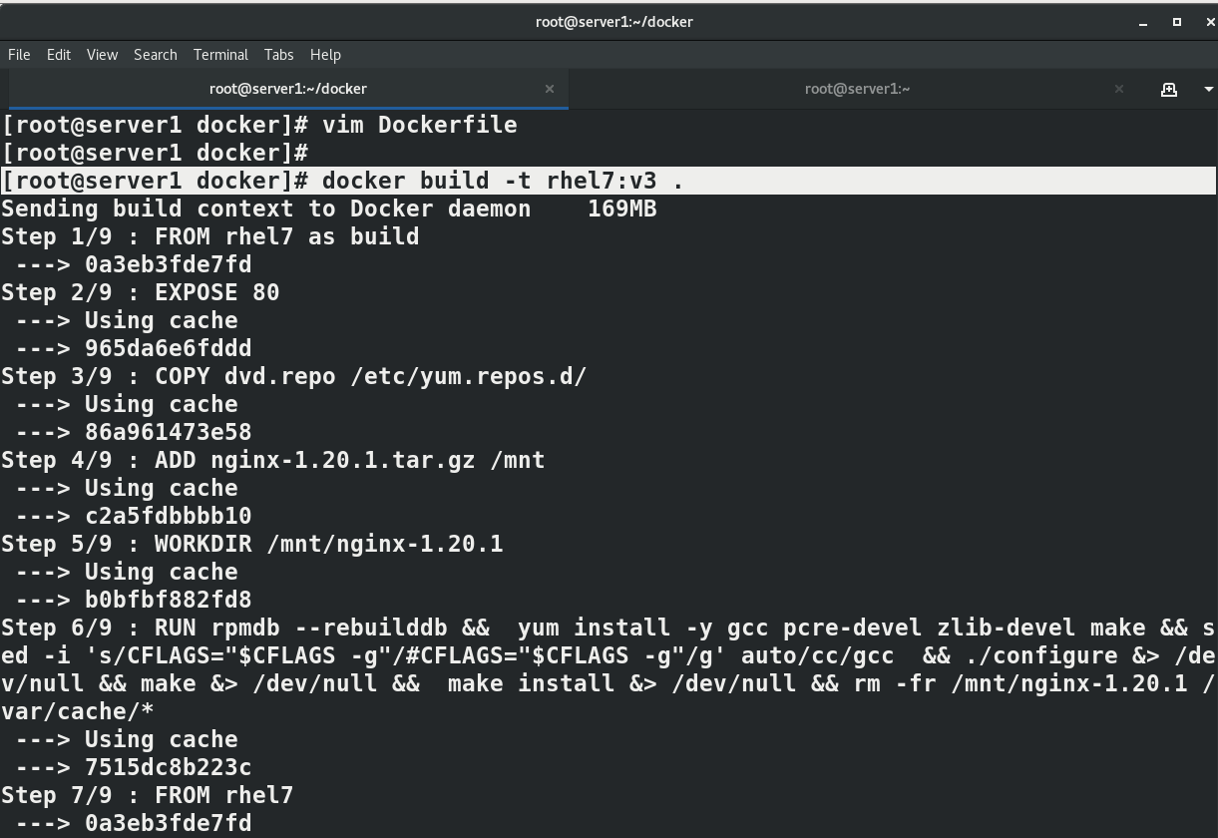1218x838 pixels.
Task: Maximize the terminal window
Action: click(x=1177, y=22)
